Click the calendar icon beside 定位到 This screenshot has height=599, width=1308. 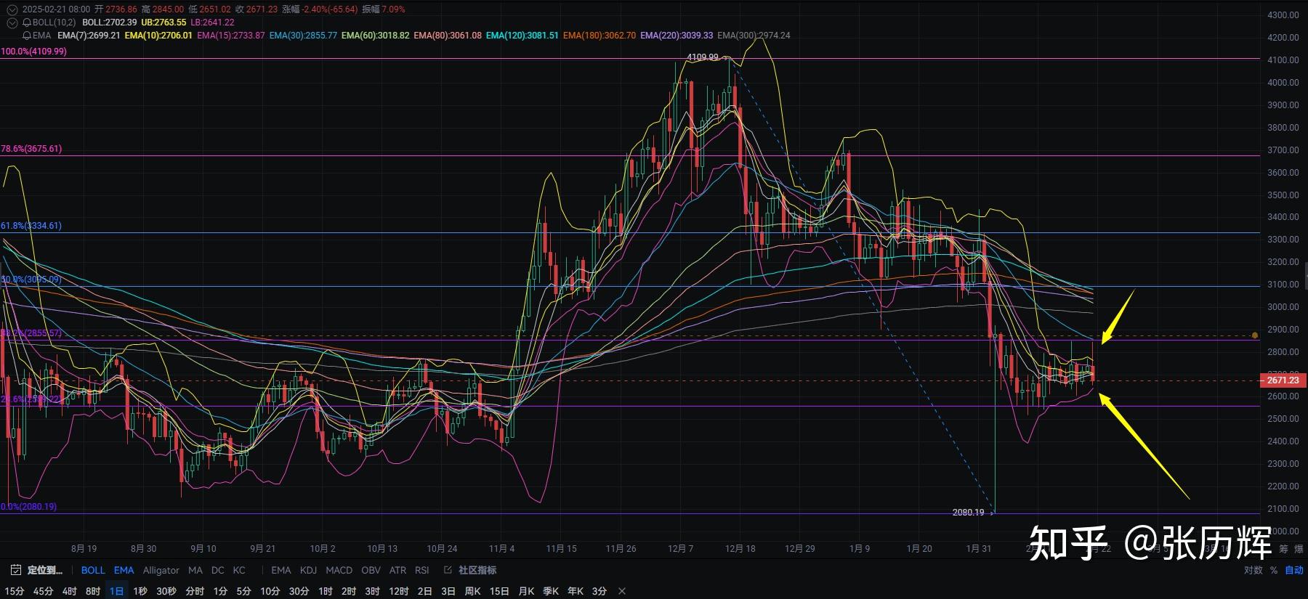tap(15, 571)
